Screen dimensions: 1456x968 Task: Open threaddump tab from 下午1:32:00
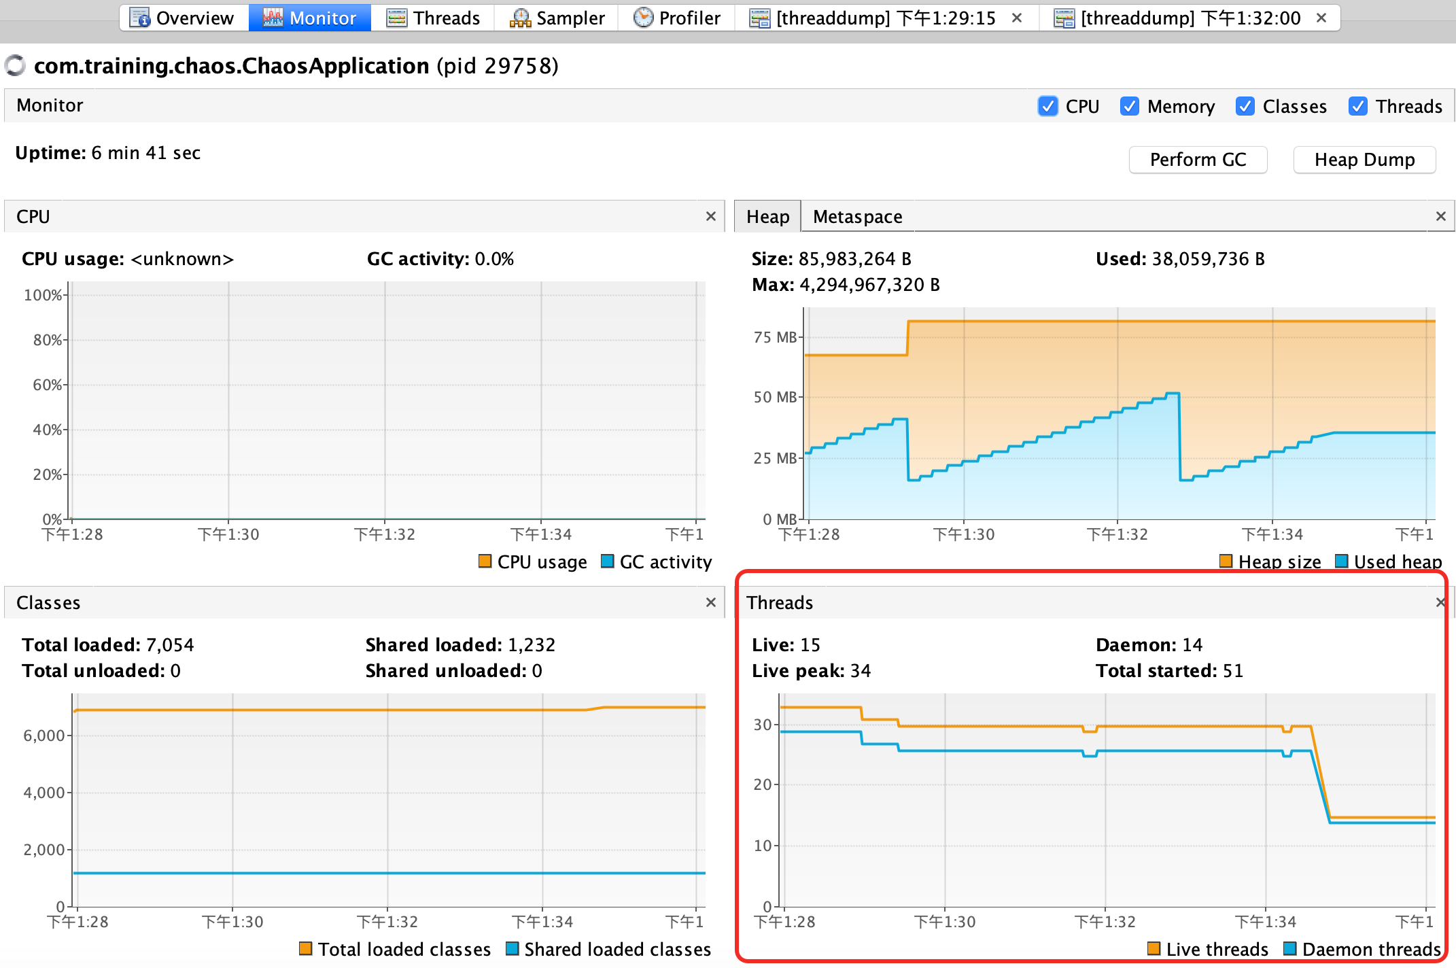pyautogui.click(x=1191, y=18)
